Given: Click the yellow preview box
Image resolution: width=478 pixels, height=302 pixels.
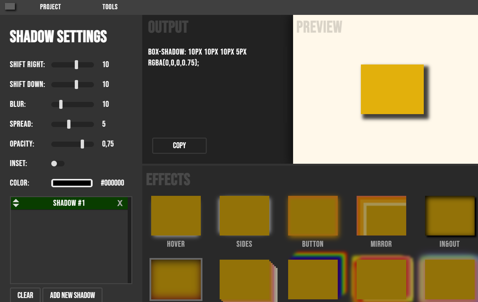Looking at the screenshot, I should (x=392, y=89).
